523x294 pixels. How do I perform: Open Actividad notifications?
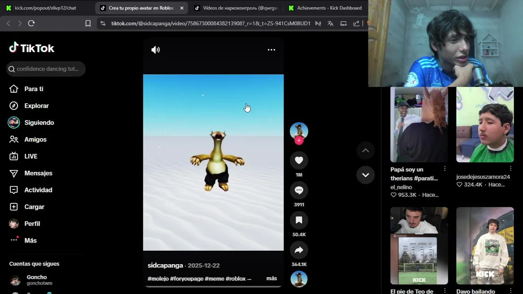pyautogui.click(x=38, y=190)
